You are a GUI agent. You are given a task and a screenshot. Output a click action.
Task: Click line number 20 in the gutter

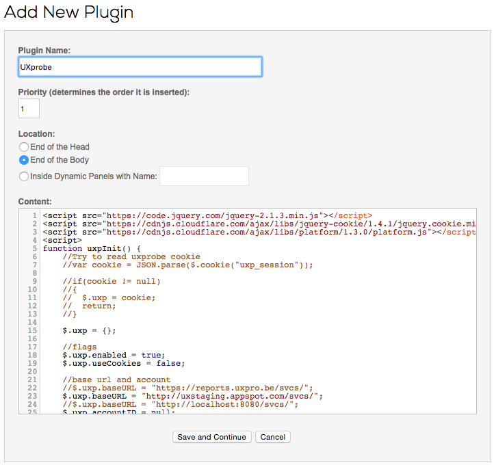click(x=32, y=372)
